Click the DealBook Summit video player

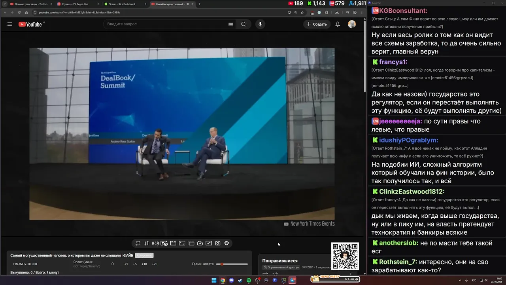pyautogui.click(x=182, y=134)
